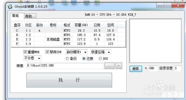The height and width of the screenshot is (100, 186).
Task: Click the 本地磁盘 volume label cell
Action: 53,39
